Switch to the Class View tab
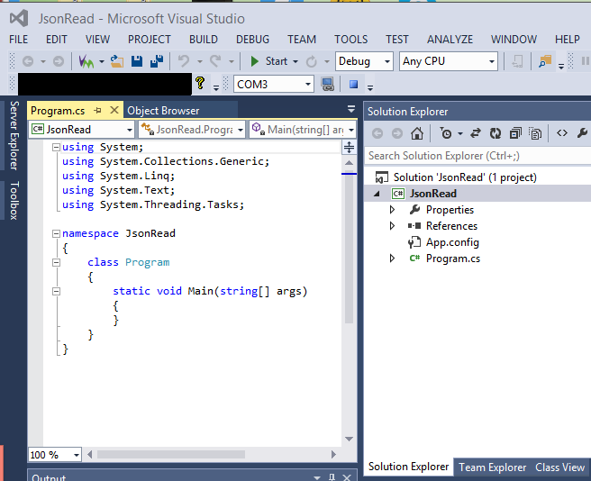 [x=559, y=467]
